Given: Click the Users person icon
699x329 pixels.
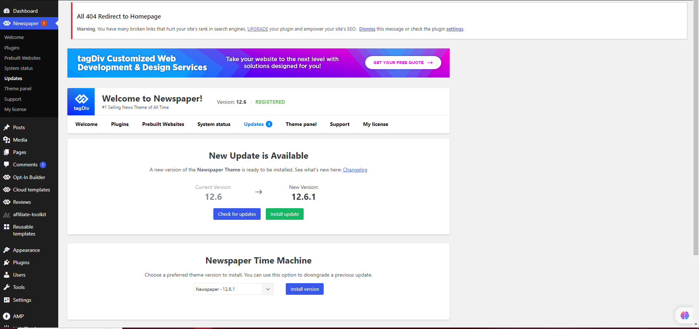Looking at the screenshot, I should [7, 275].
